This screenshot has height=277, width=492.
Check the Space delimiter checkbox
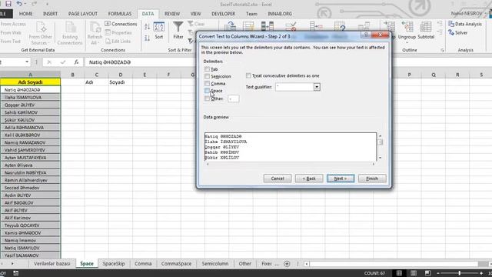(207, 91)
